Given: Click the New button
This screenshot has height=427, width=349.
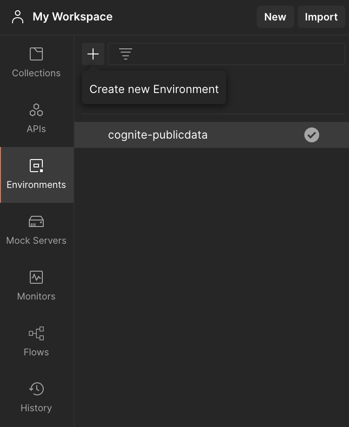Looking at the screenshot, I should [275, 17].
